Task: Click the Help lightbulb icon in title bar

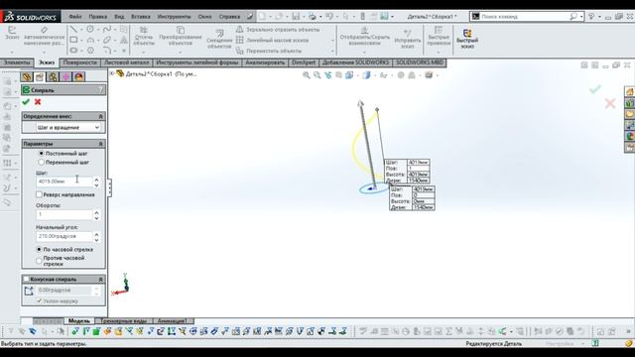Action: 591,16
